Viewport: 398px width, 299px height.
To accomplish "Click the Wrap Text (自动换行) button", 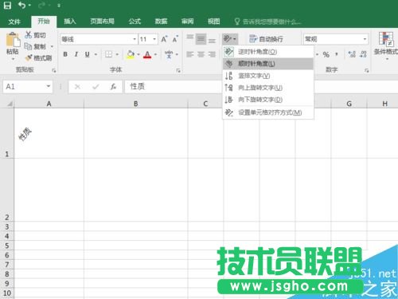I will pos(266,39).
